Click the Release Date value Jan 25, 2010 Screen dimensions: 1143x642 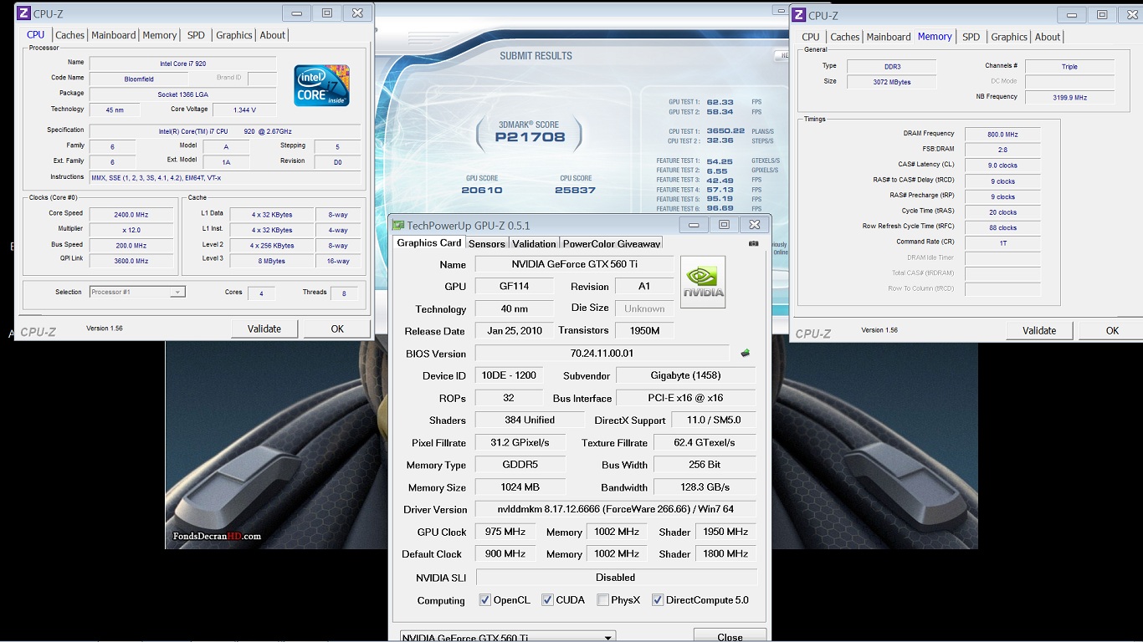point(515,330)
